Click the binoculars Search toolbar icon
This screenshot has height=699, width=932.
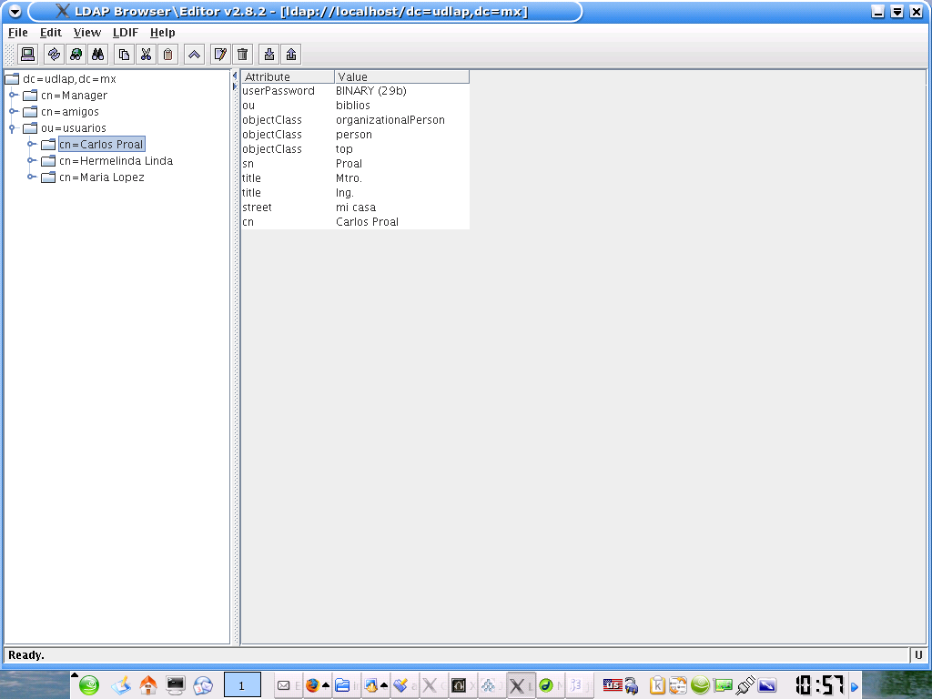(98, 55)
